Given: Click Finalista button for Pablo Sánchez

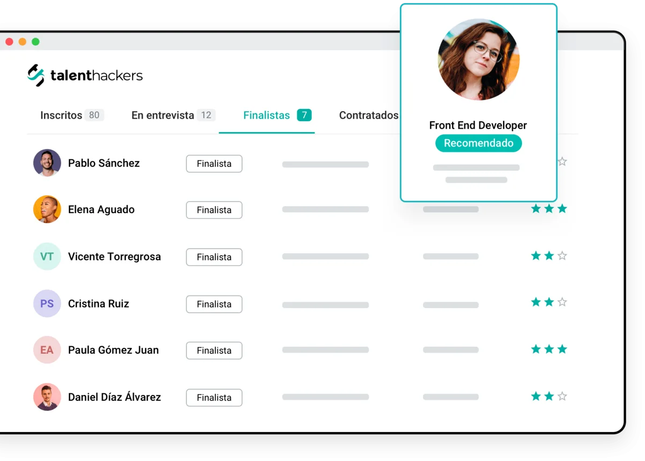Looking at the screenshot, I should point(214,164).
